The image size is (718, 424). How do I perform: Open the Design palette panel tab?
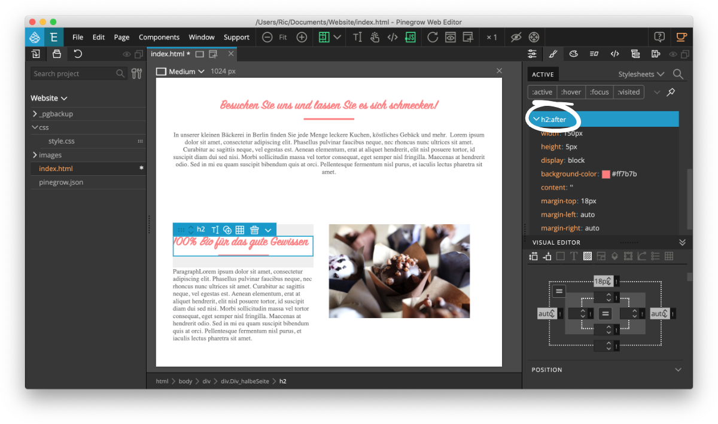click(x=573, y=54)
